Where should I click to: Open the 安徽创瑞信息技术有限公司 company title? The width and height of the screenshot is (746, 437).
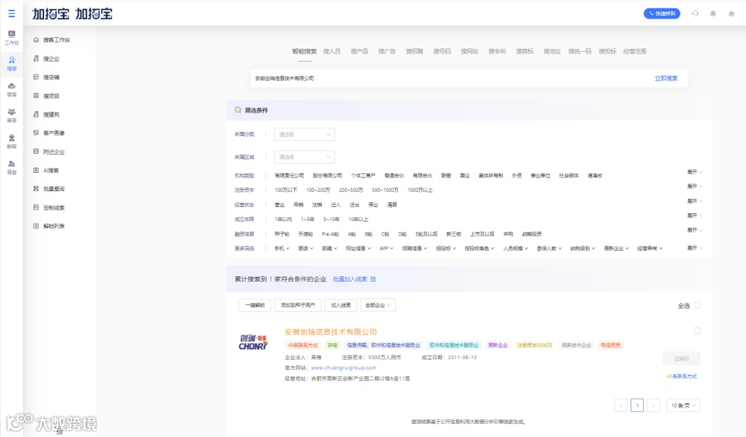331,332
